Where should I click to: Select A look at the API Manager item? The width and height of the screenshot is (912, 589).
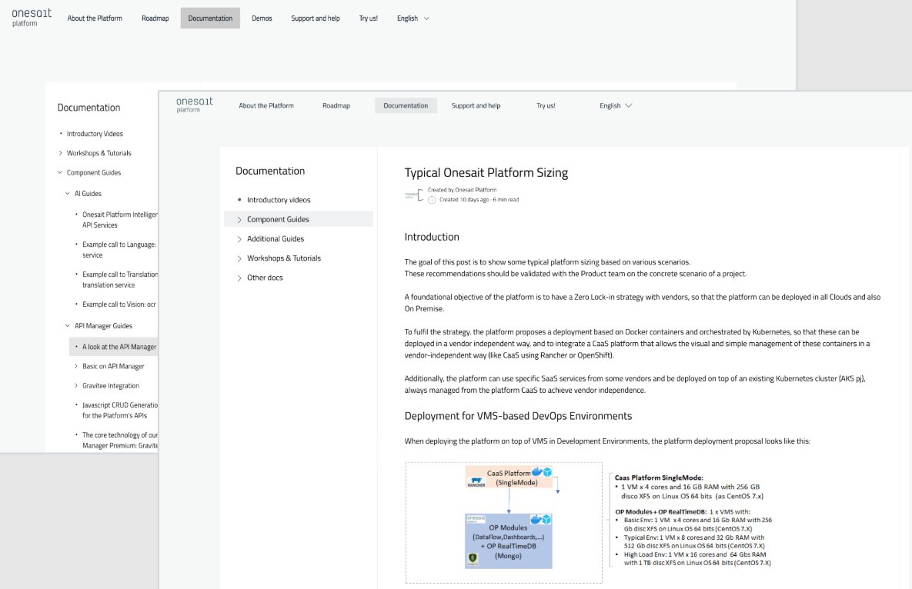(x=114, y=347)
